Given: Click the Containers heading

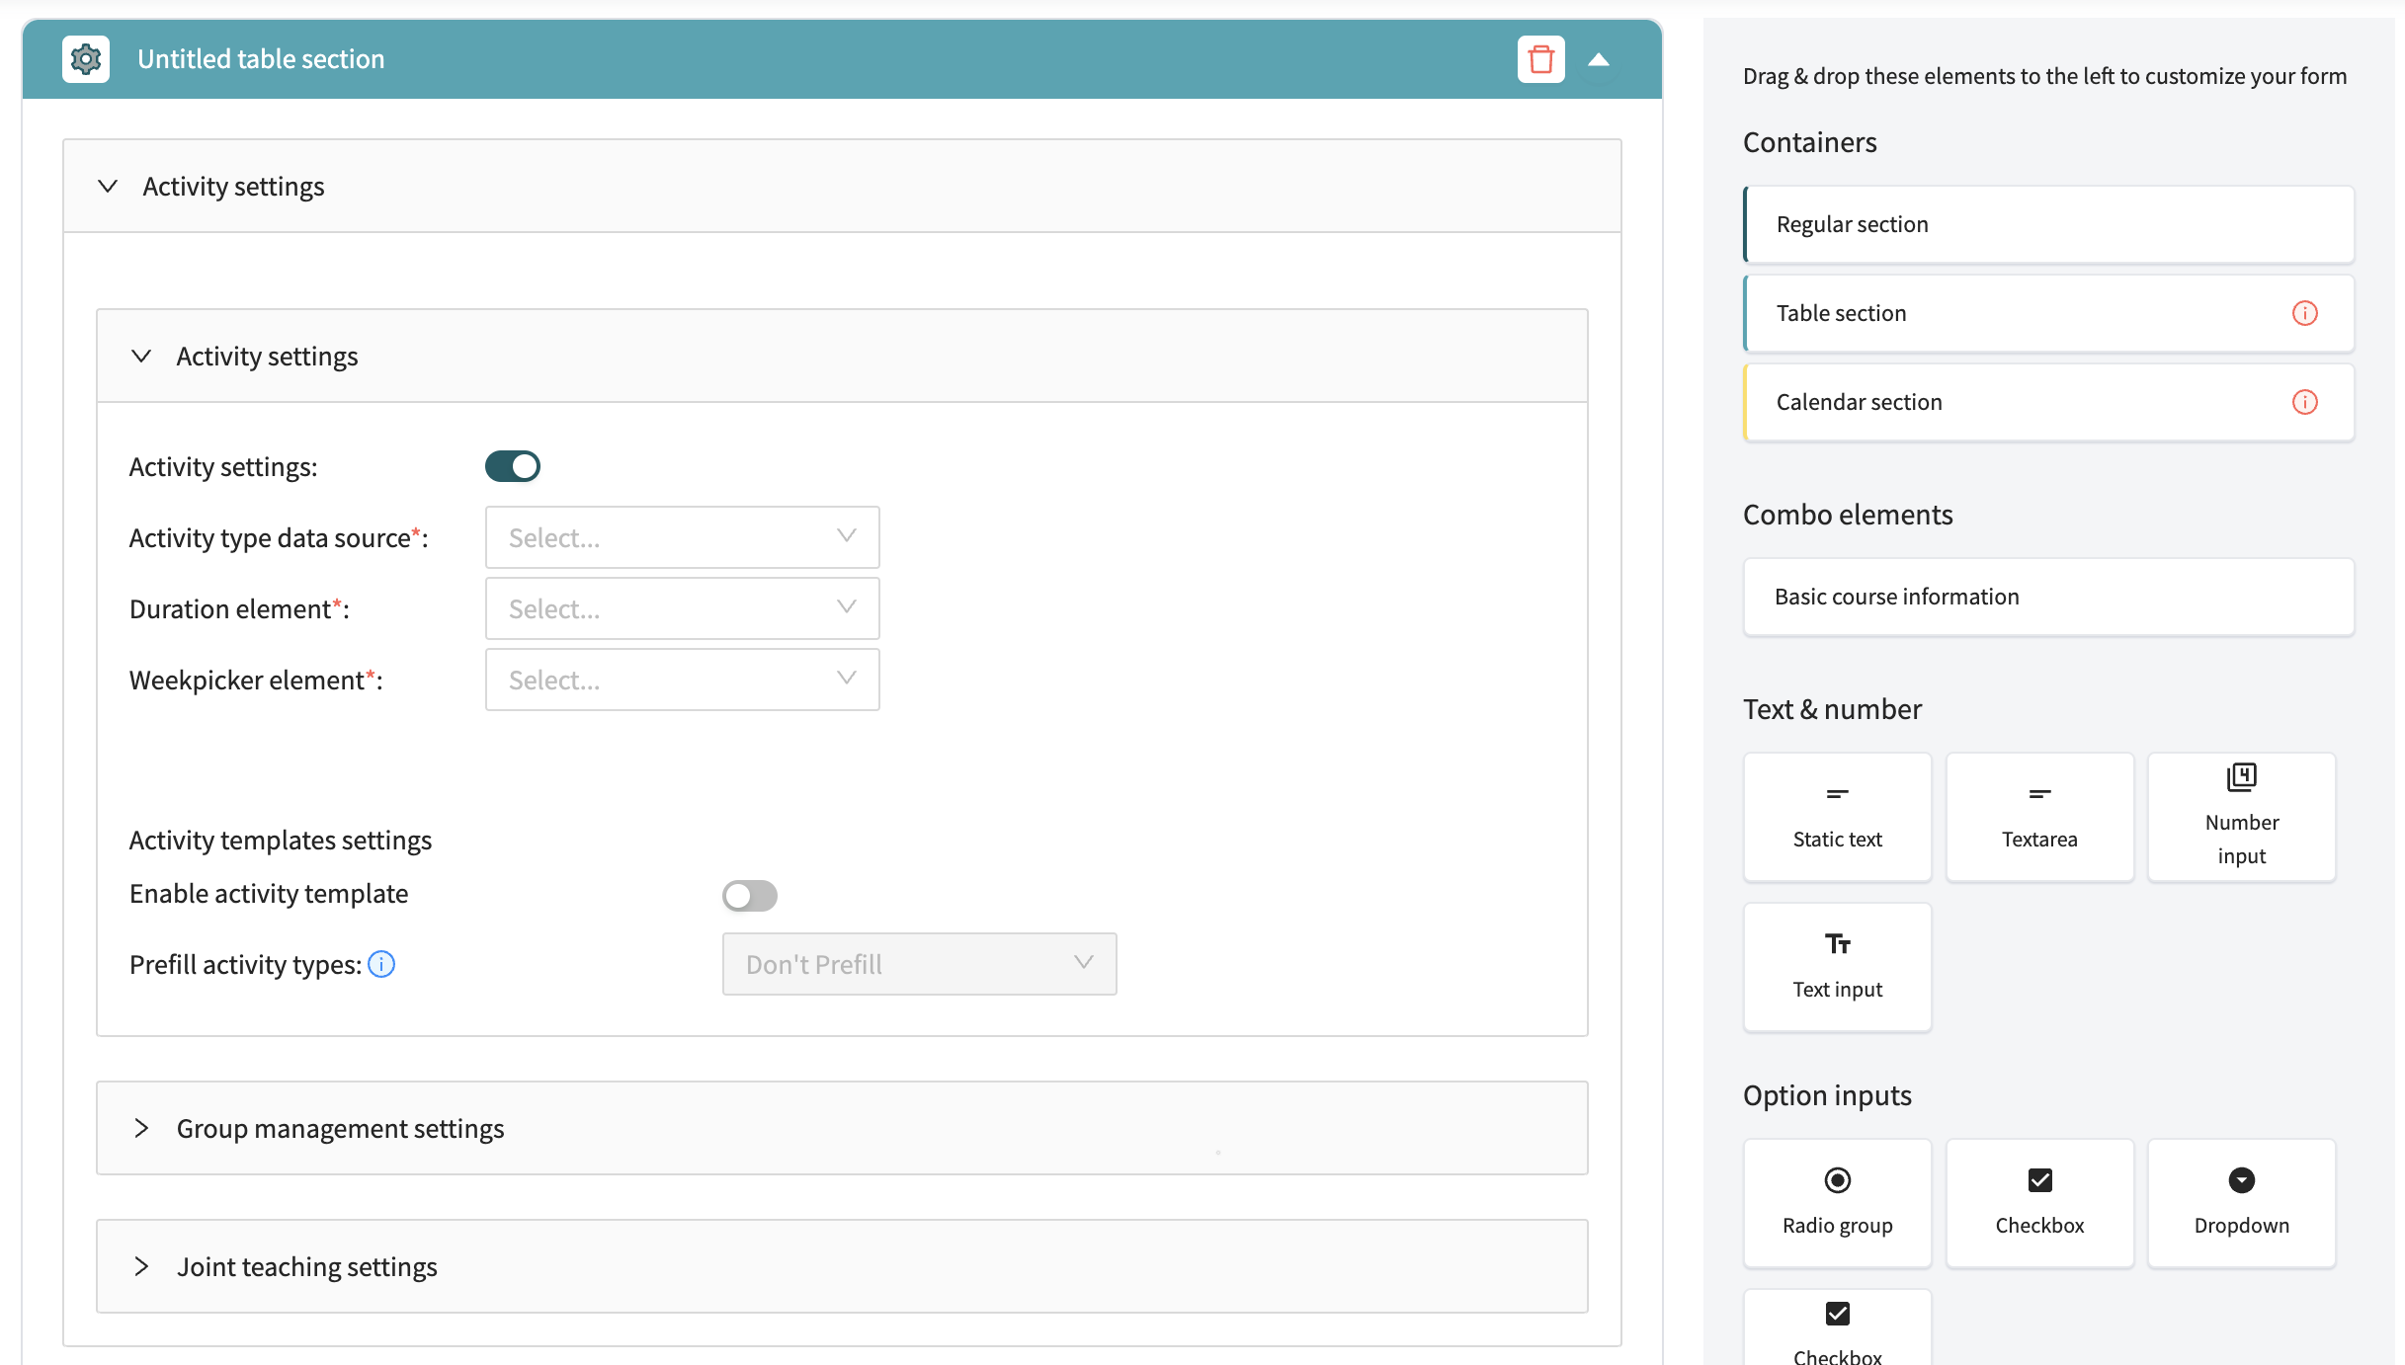Looking at the screenshot, I should [x=1809, y=142].
